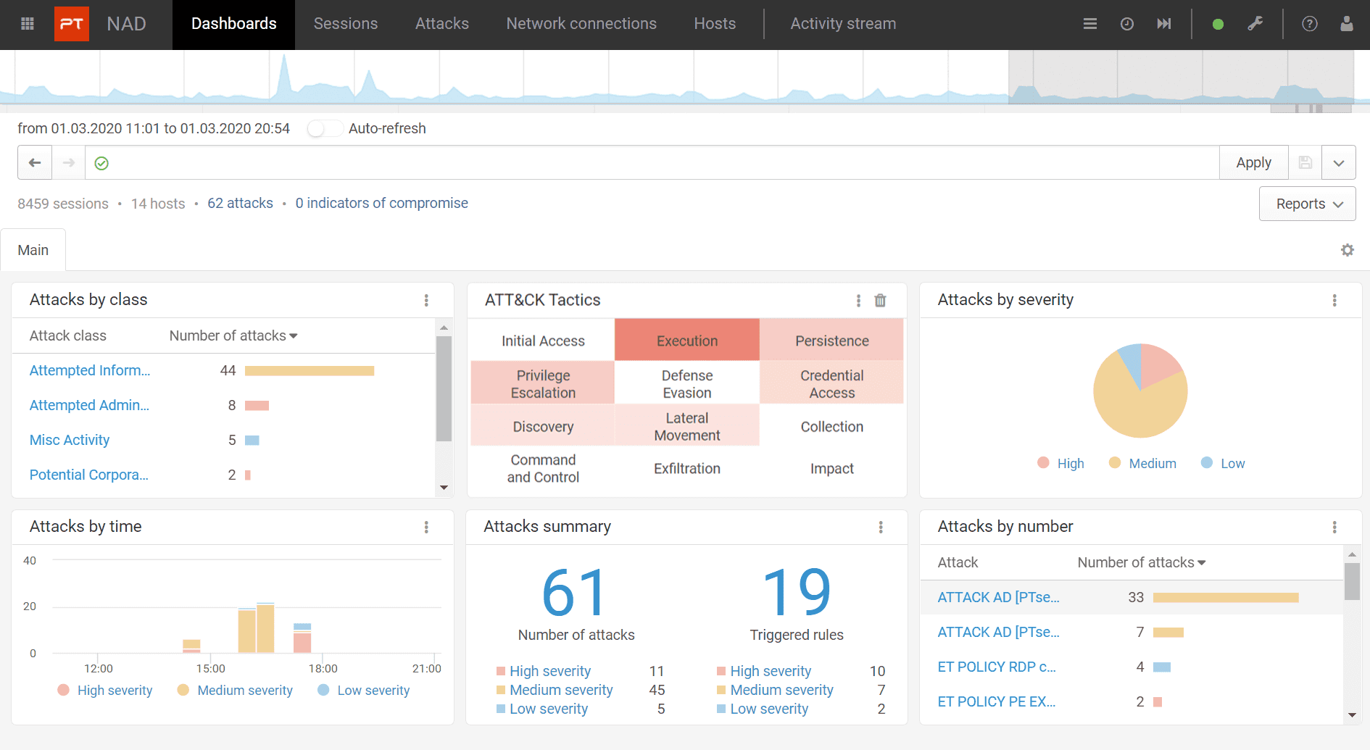Switch to the Sessions tab
The height and width of the screenshot is (750, 1370).
point(346,24)
